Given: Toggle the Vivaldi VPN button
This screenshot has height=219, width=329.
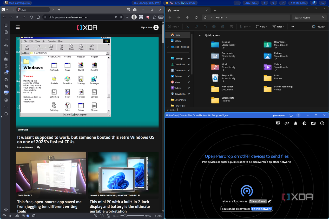Looking at the screenshot, I should tap(161, 17).
